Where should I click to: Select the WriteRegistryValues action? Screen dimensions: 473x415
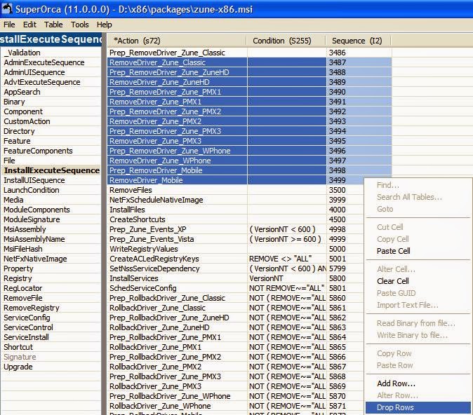[177, 249]
